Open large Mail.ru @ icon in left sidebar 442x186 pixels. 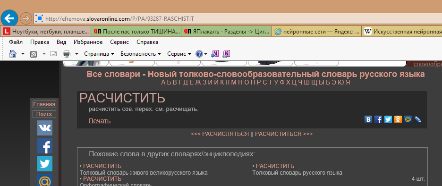click(x=45, y=180)
